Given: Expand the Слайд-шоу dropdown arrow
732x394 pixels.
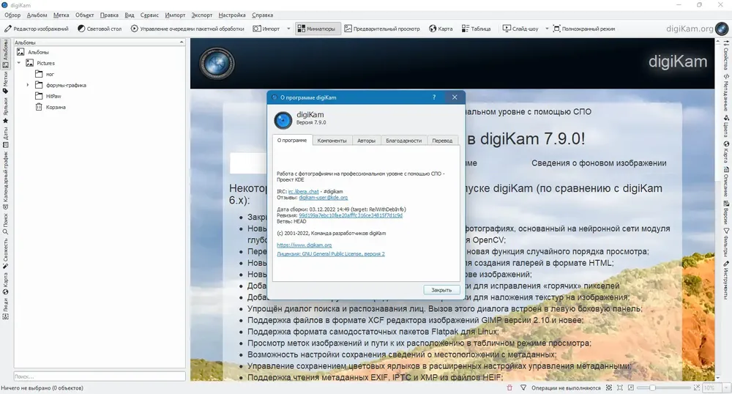Looking at the screenshot, I should [545, 29].
